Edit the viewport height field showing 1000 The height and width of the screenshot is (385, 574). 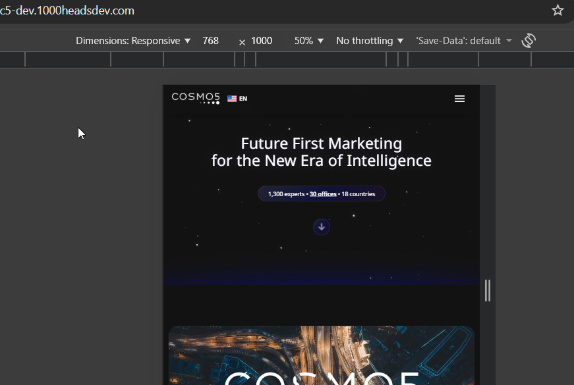(262, 41)
